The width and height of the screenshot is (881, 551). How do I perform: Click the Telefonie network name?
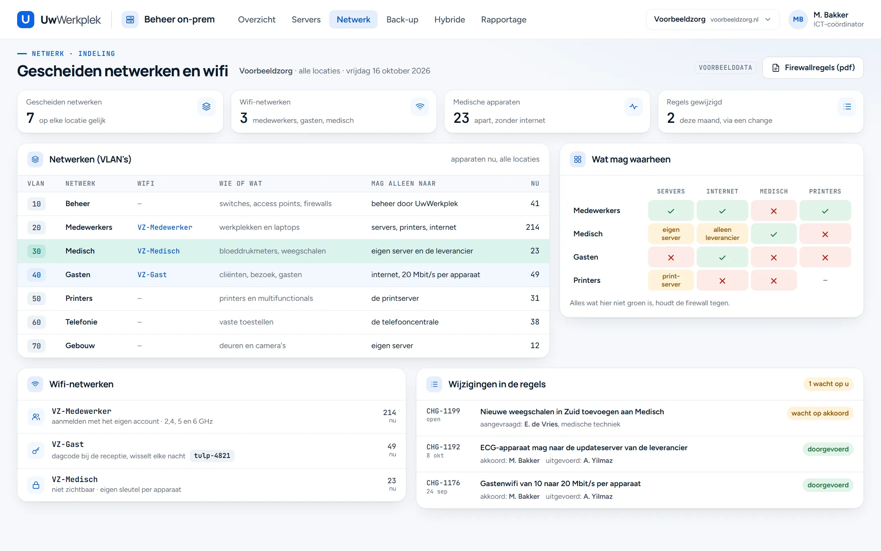click(81, 322)
